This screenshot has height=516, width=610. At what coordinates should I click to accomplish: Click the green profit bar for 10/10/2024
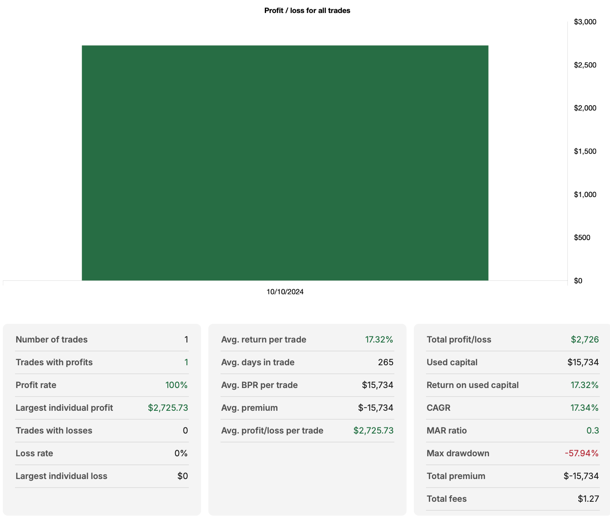pyautogui.click(x=284, y=163)
